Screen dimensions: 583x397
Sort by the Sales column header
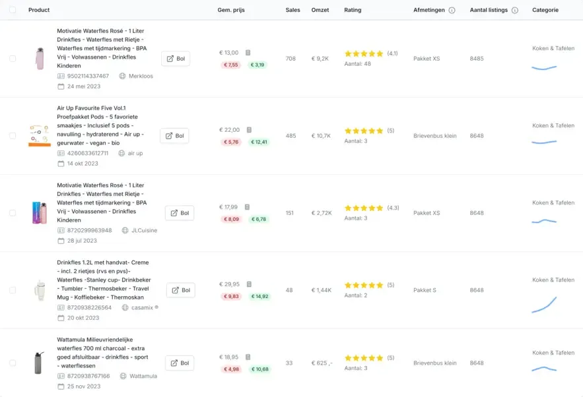pos(292,10)
